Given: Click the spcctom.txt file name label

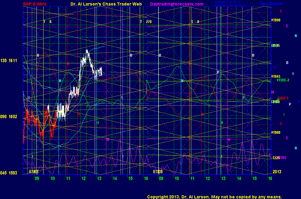Looking at the screenshot, I should tap(272, 4).
